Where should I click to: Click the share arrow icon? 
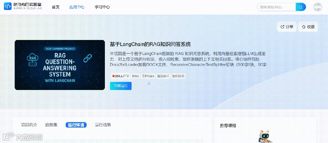pyautogui.click(x=282, y=27)
